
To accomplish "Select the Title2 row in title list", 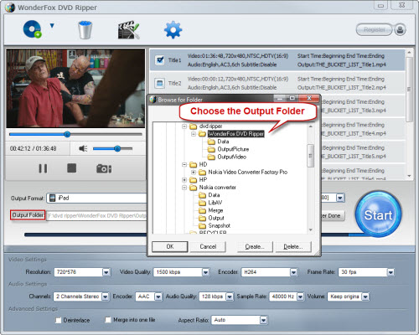I will pyautogui.click(x=277, y=83).
